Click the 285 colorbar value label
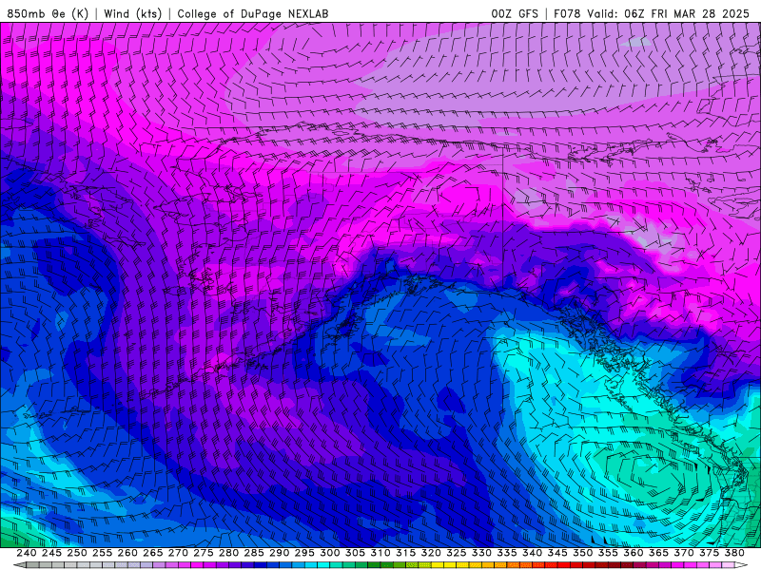Screen dimensions: 761x570 point(254,553)
